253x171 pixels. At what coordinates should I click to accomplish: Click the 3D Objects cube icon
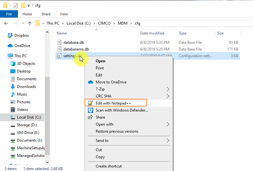(x=13, y=64)
